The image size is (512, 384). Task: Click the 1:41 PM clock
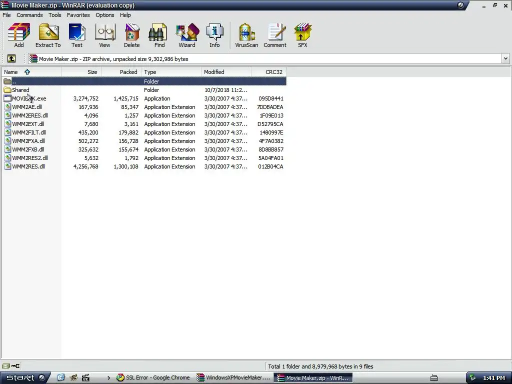click(x=494, y=378)
